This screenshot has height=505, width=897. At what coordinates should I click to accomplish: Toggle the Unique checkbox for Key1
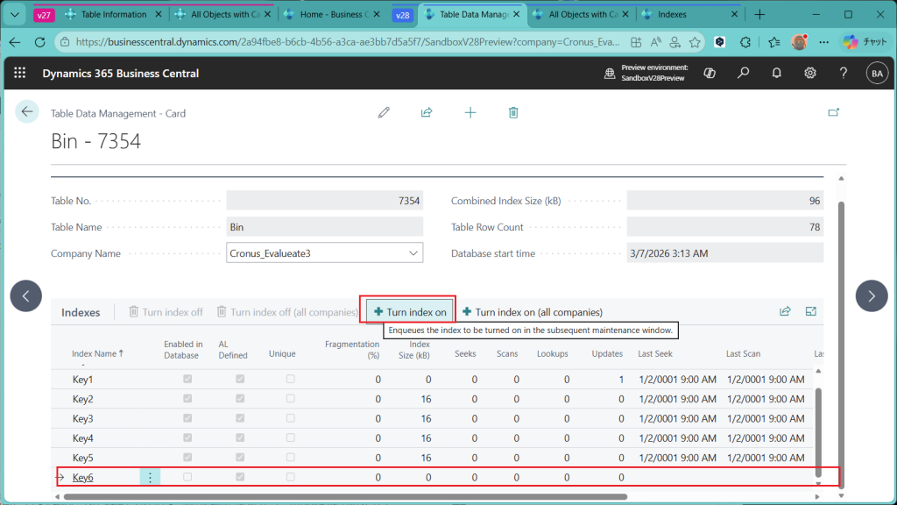click(291, 380)
